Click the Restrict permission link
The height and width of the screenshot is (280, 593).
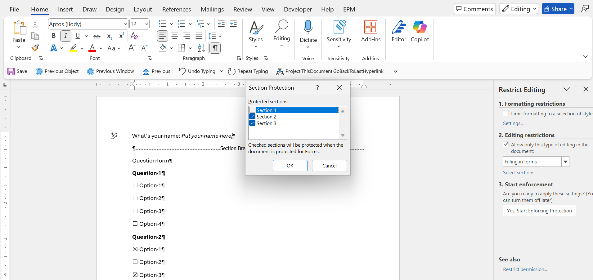(x=525, y=269)
